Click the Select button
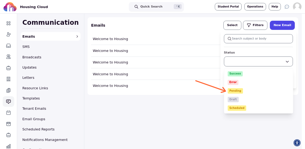This screenshot has width=305, height=149. tap(232, 25)
